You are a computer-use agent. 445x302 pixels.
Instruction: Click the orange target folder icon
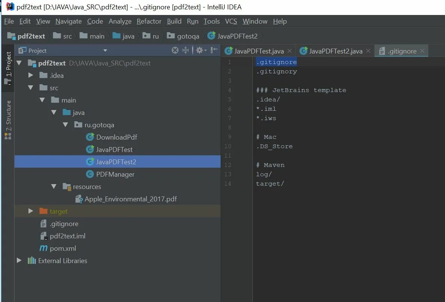(x=43, y=211)
